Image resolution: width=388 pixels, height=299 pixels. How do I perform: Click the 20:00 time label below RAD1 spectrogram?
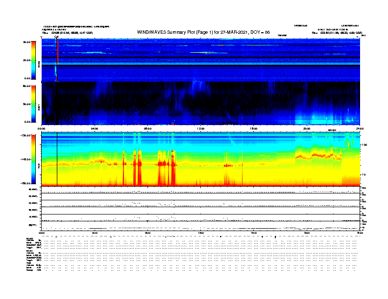[307, 128]
